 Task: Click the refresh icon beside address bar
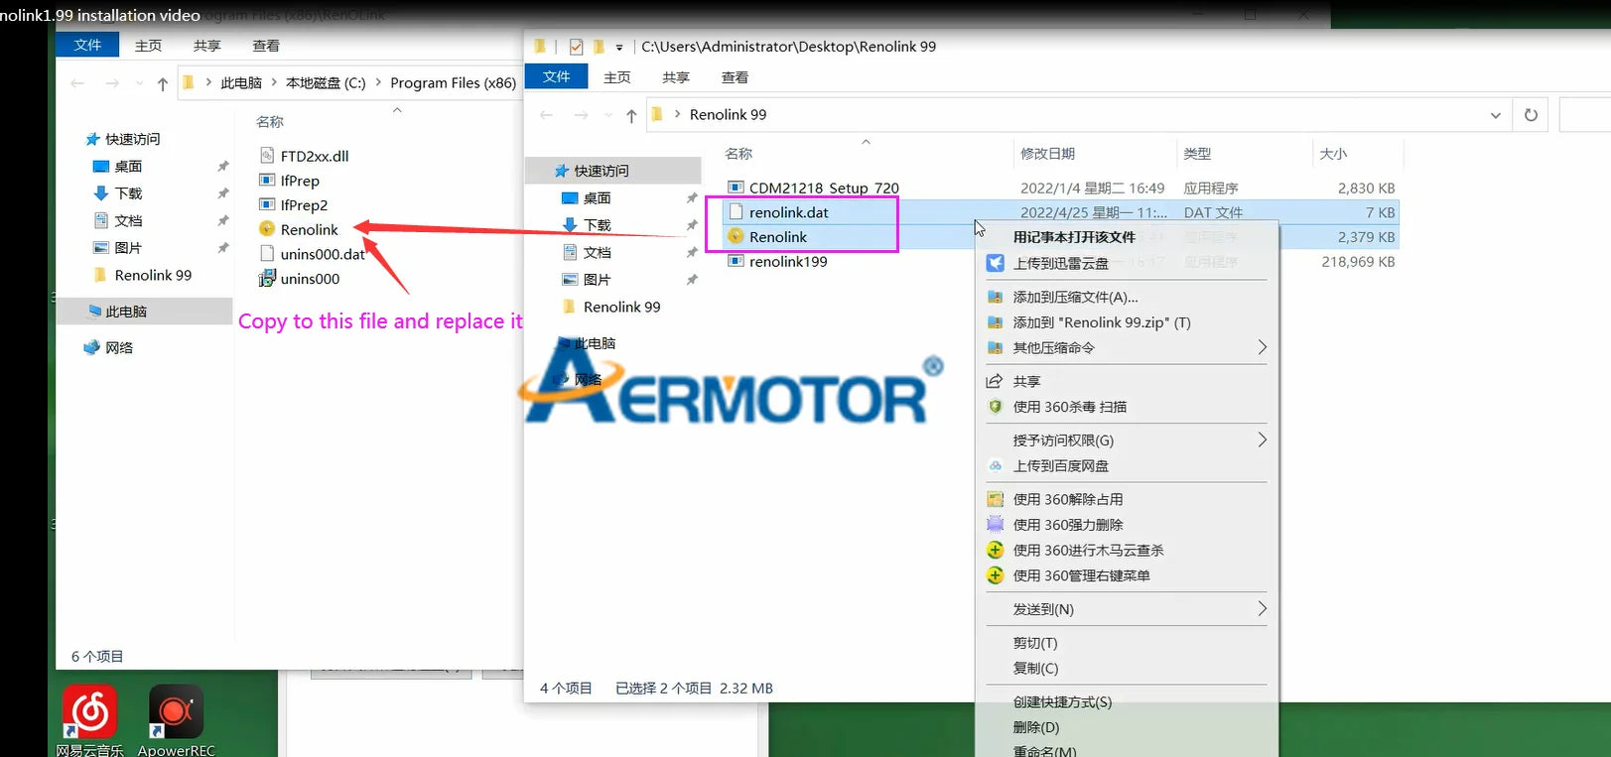(x=1531, y=115)
